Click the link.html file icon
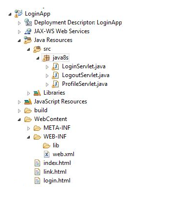 click(37, 172)
